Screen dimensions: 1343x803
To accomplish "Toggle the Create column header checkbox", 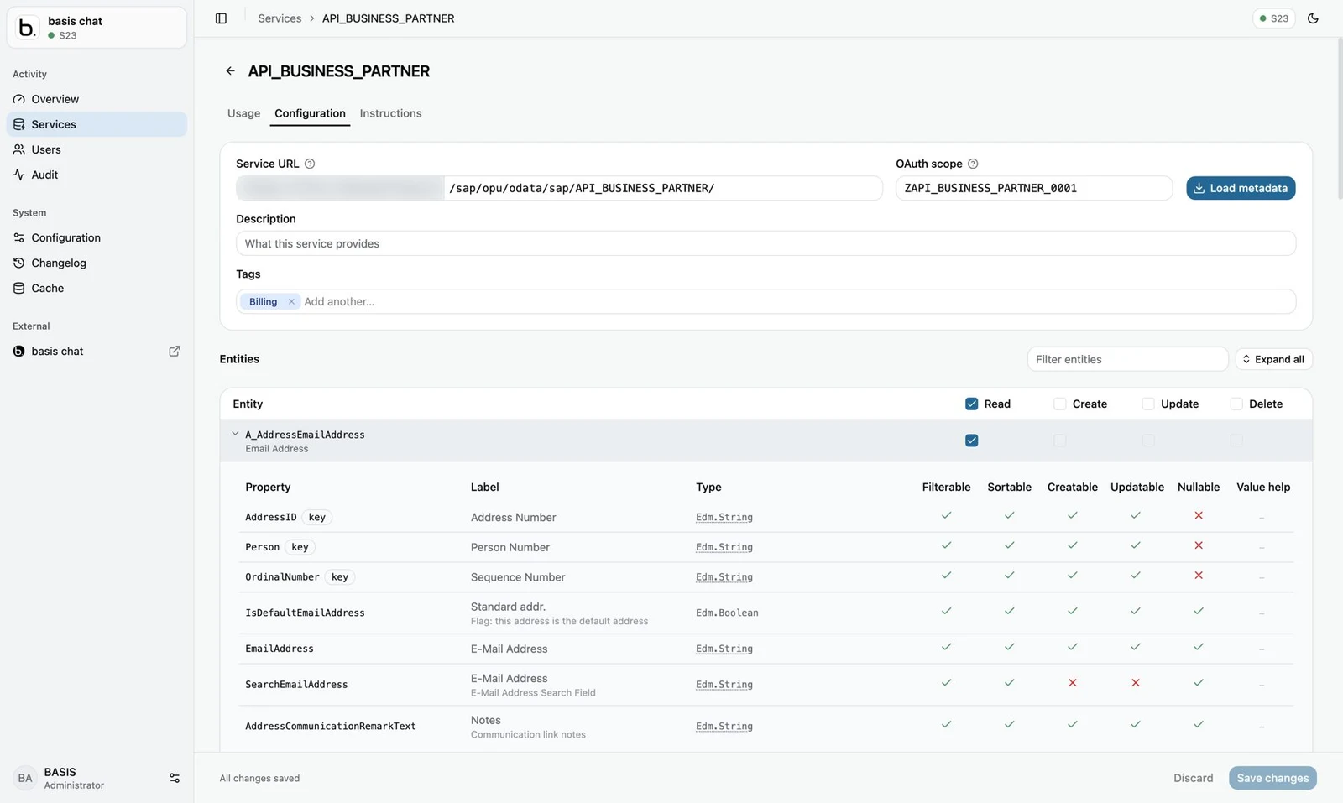I will click(1060, 404).
